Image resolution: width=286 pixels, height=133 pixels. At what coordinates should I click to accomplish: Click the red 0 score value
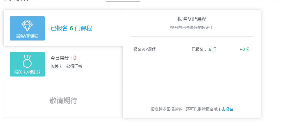point(75,58)
